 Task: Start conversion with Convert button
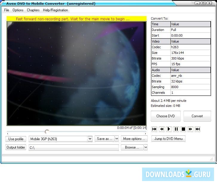197,116
